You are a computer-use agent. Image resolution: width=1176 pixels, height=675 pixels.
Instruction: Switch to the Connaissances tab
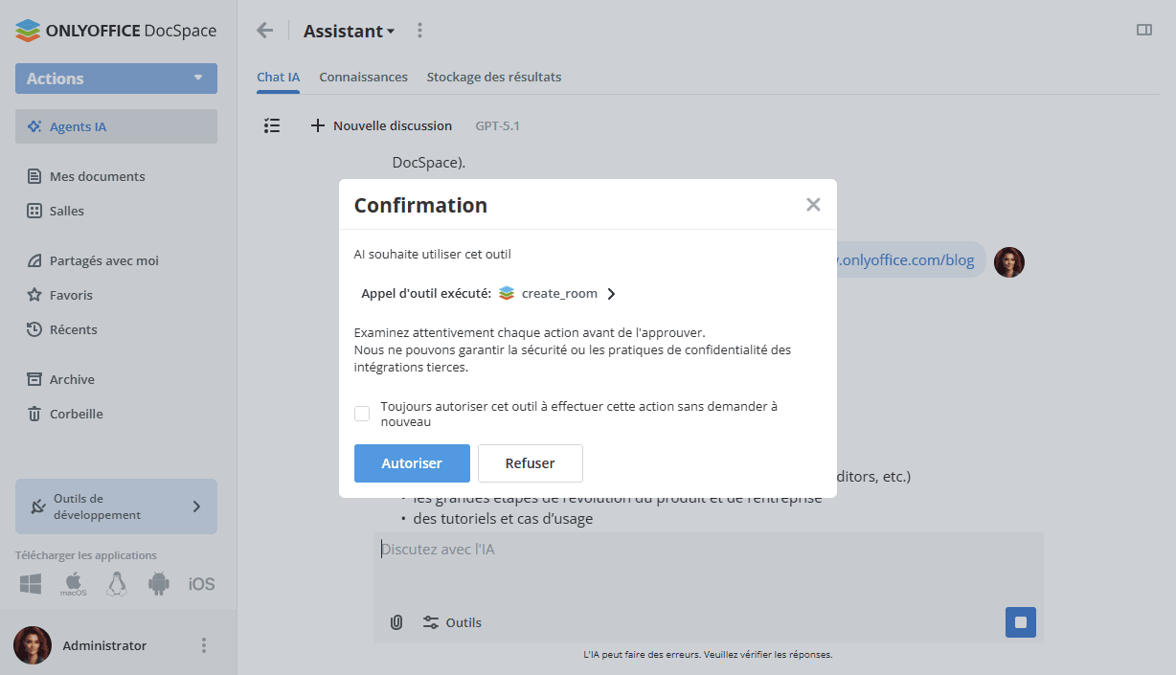pyautogui.click(x=364, y=77)
